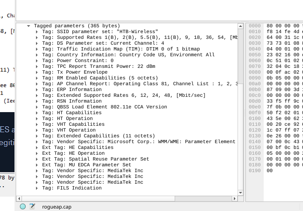This screenshot has width=303, height=211.
Task: Select the FILS Indication row text
Action: [72, 188]
